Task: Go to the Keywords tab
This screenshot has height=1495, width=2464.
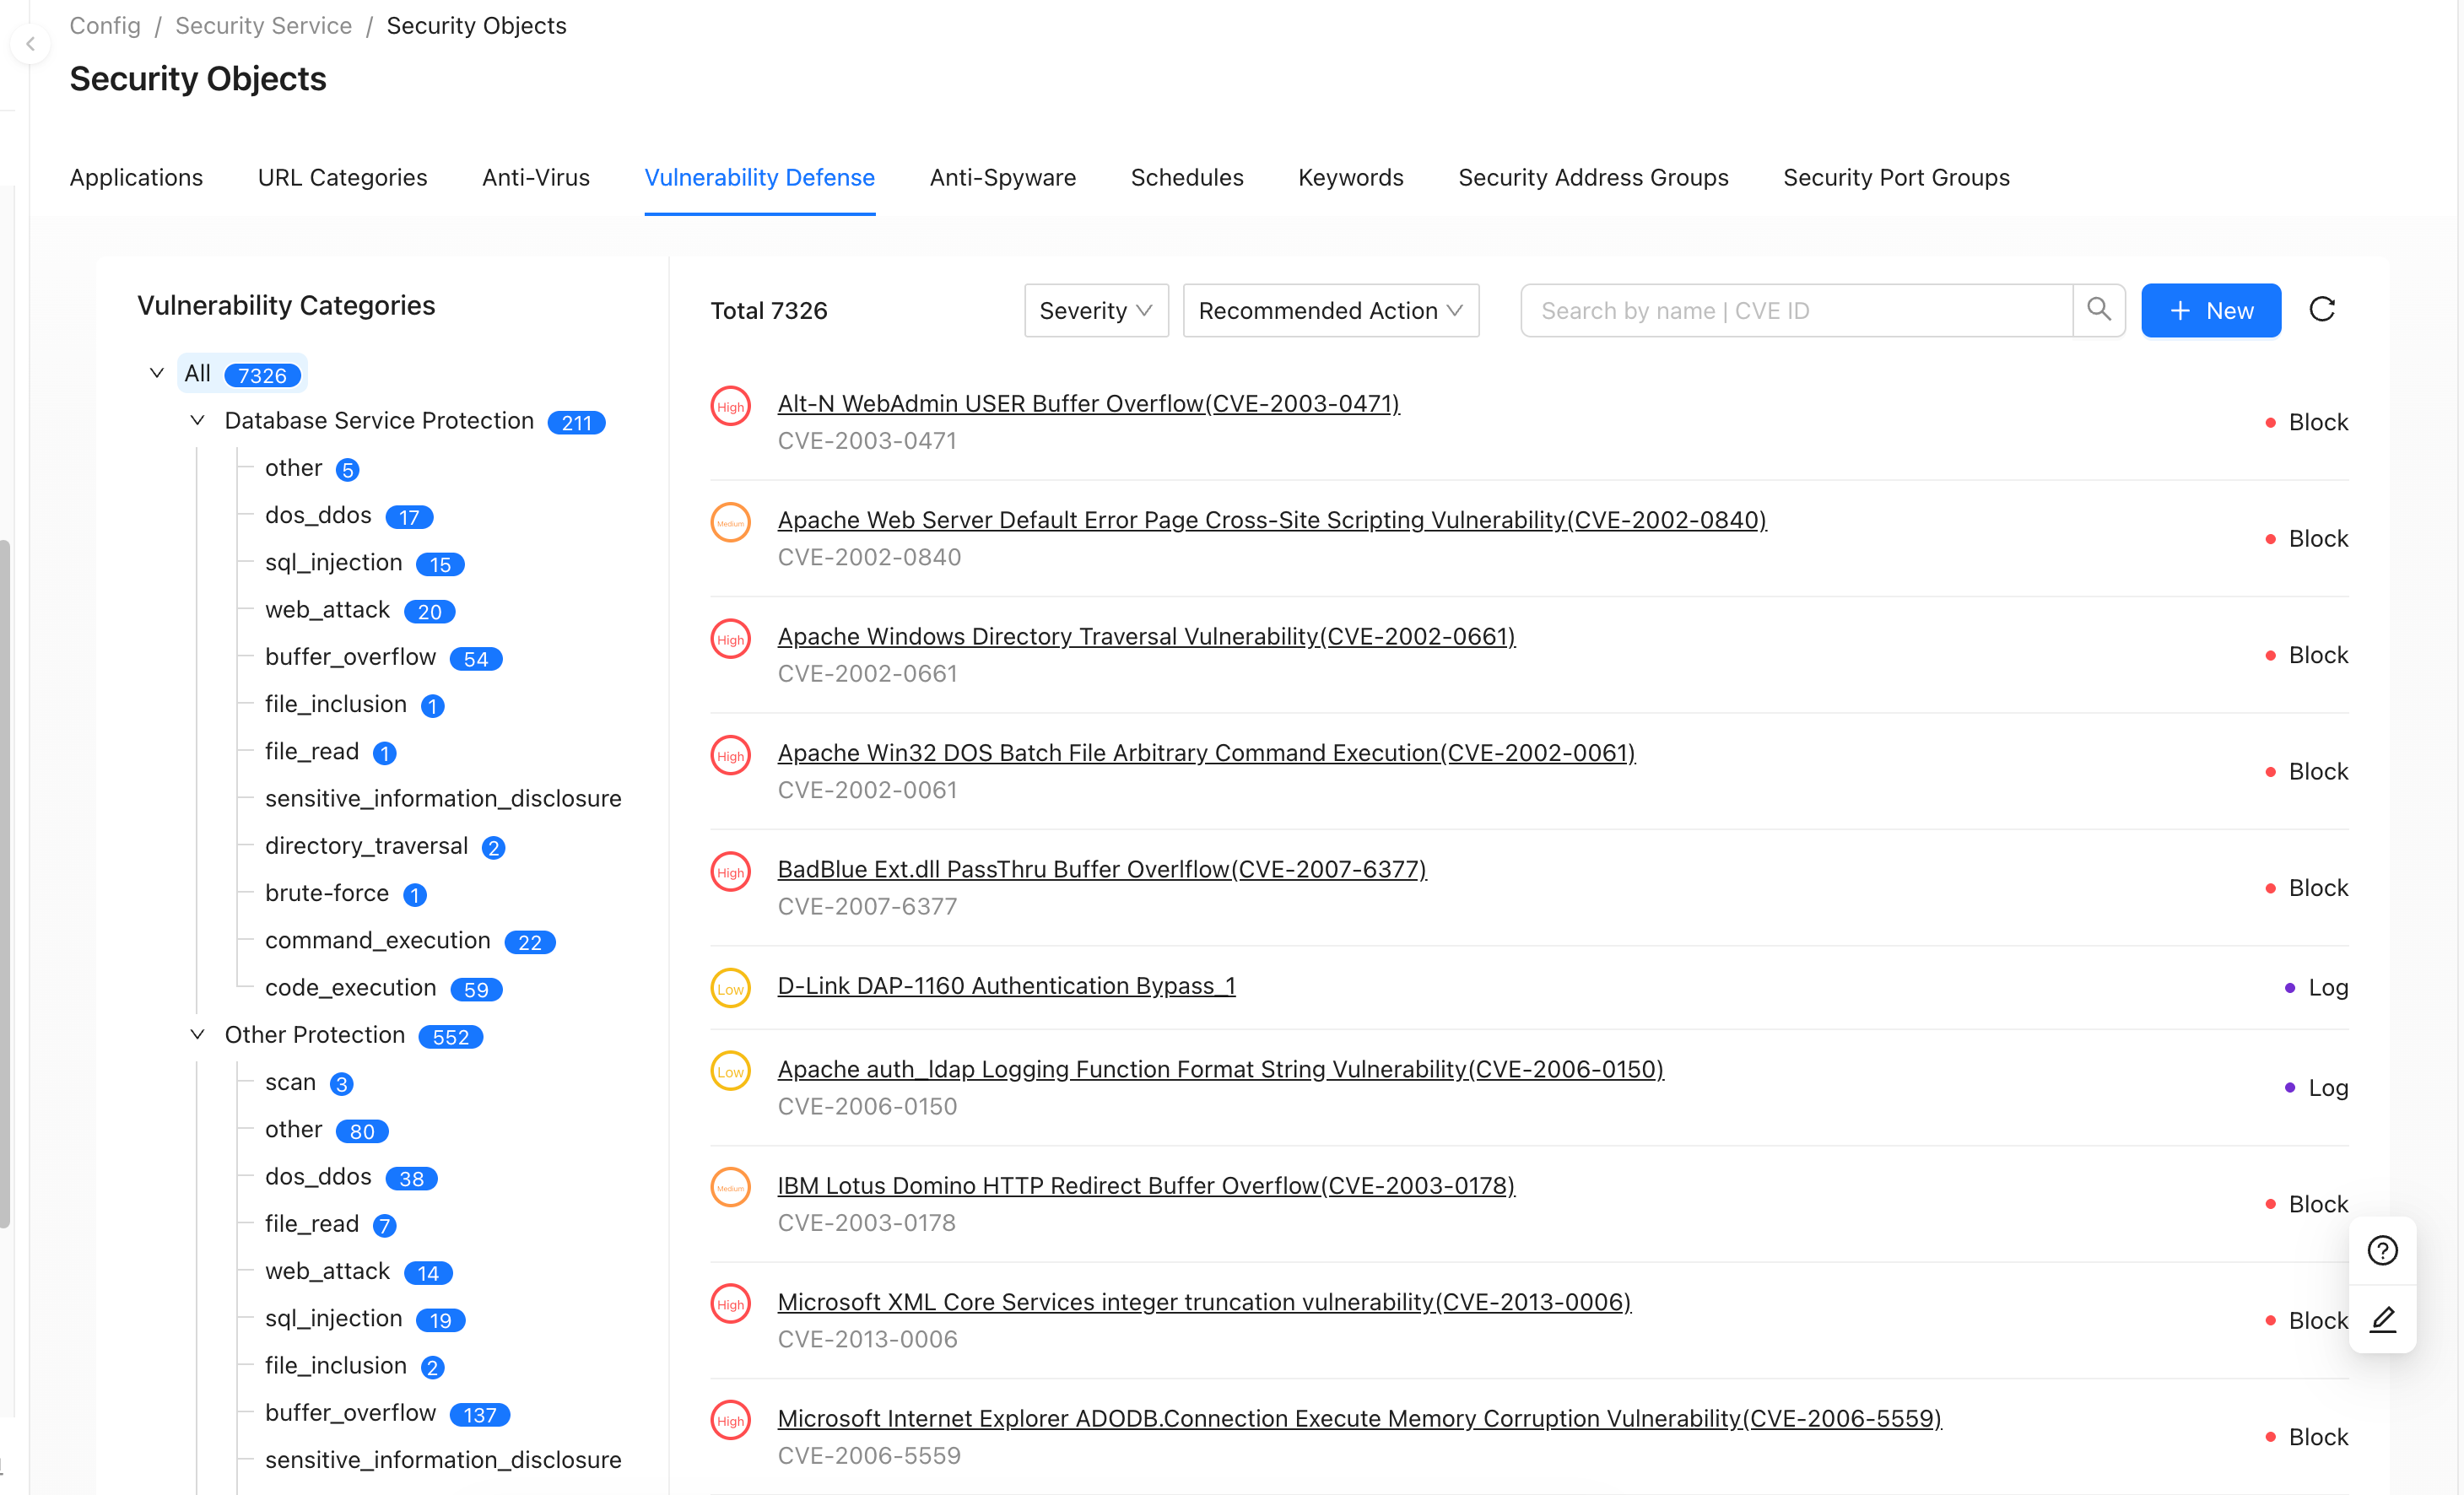Action: tap(1350, 177)
